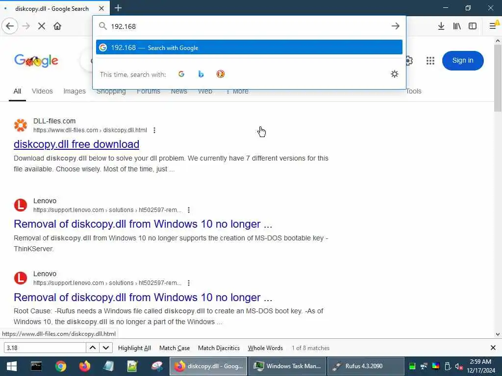Go back using the browser back arrow
This screenshot has height=376, width=502.
pyautogui.click(x=10, y=26)
